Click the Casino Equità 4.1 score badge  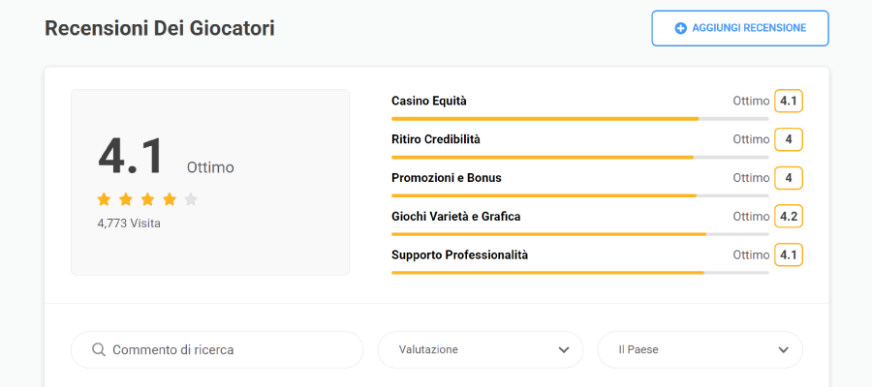pos(789,101)
